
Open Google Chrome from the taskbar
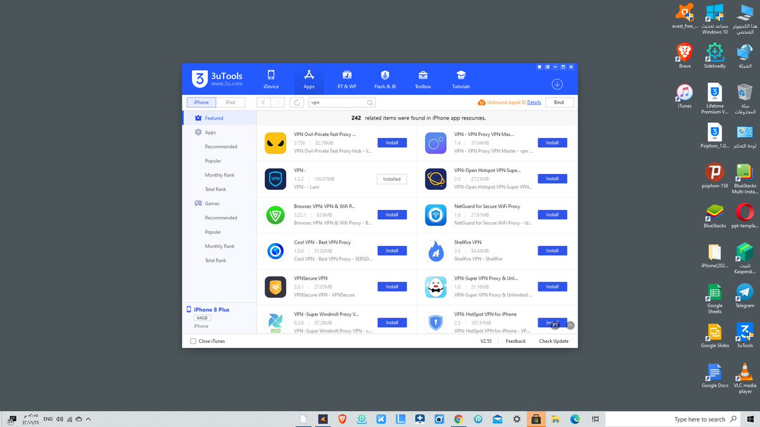point(459,419)
